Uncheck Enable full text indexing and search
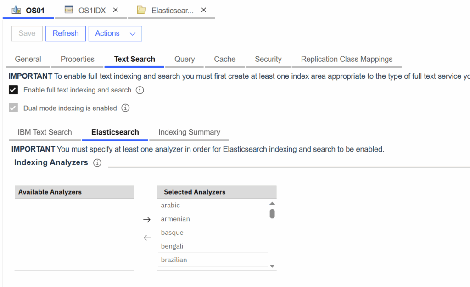Viewport: 470px width, 287px height. coord(13,90)
